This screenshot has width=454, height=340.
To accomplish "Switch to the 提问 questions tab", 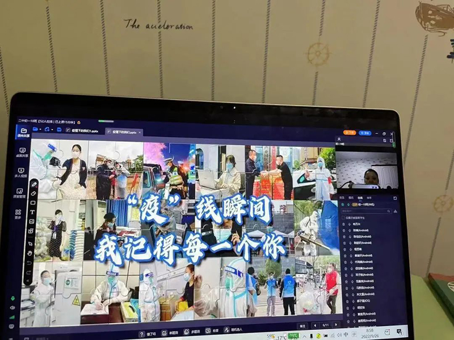I will 351,198.
